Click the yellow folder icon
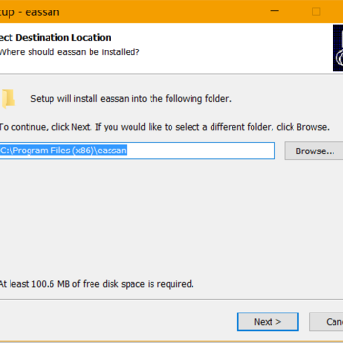Screen dimensions: 343x343 coord(9,99)
